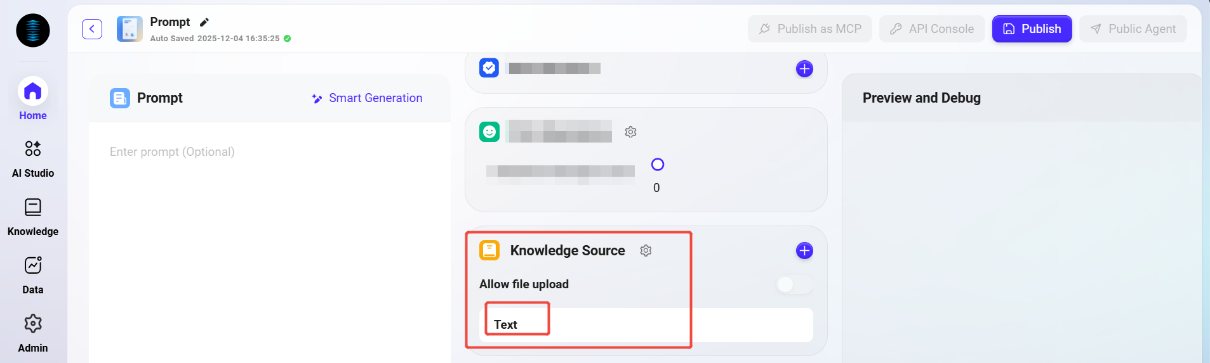Image resolution: width=1210 pixels, height=363 pixels.
Task: Click the plus button in the top card
Action: click(804, 69)
